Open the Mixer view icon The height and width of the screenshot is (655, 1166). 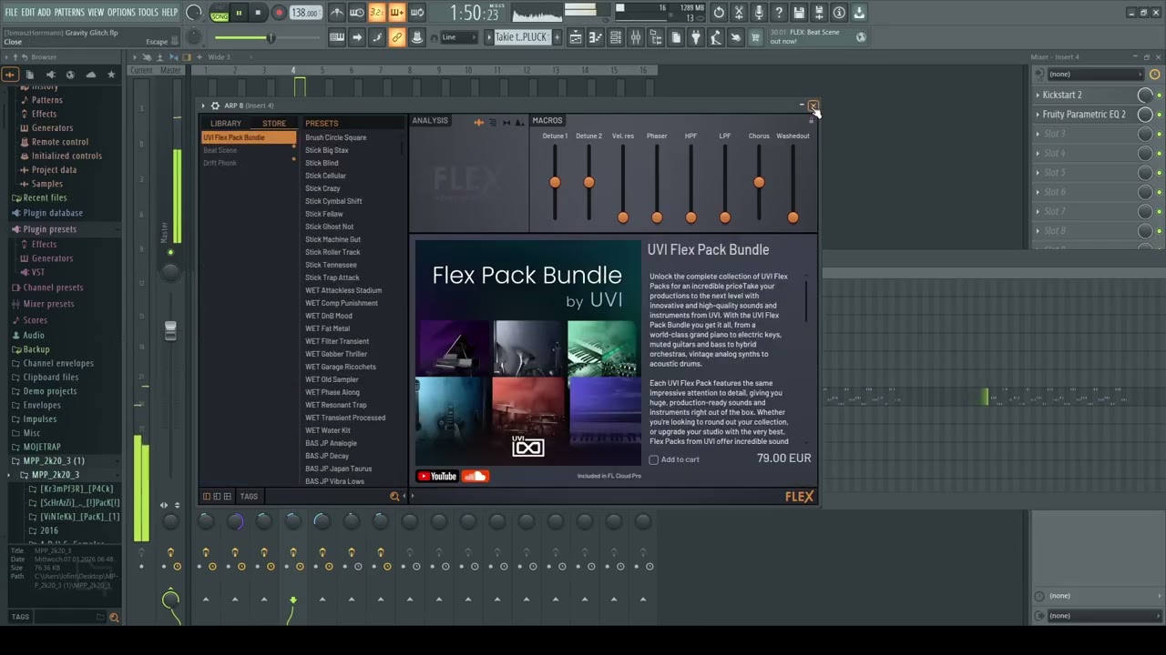click(636, 37)
